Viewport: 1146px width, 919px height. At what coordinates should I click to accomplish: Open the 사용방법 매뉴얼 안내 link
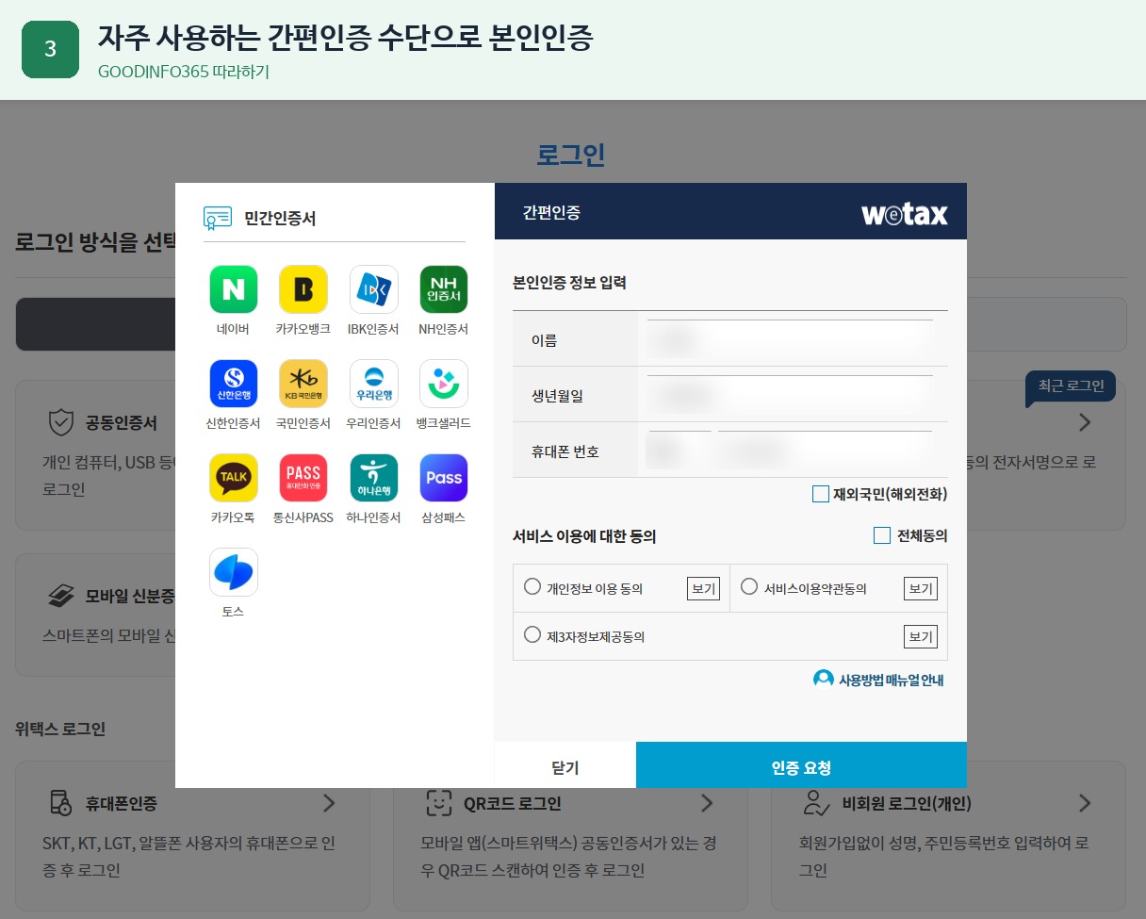click(891, 680)
